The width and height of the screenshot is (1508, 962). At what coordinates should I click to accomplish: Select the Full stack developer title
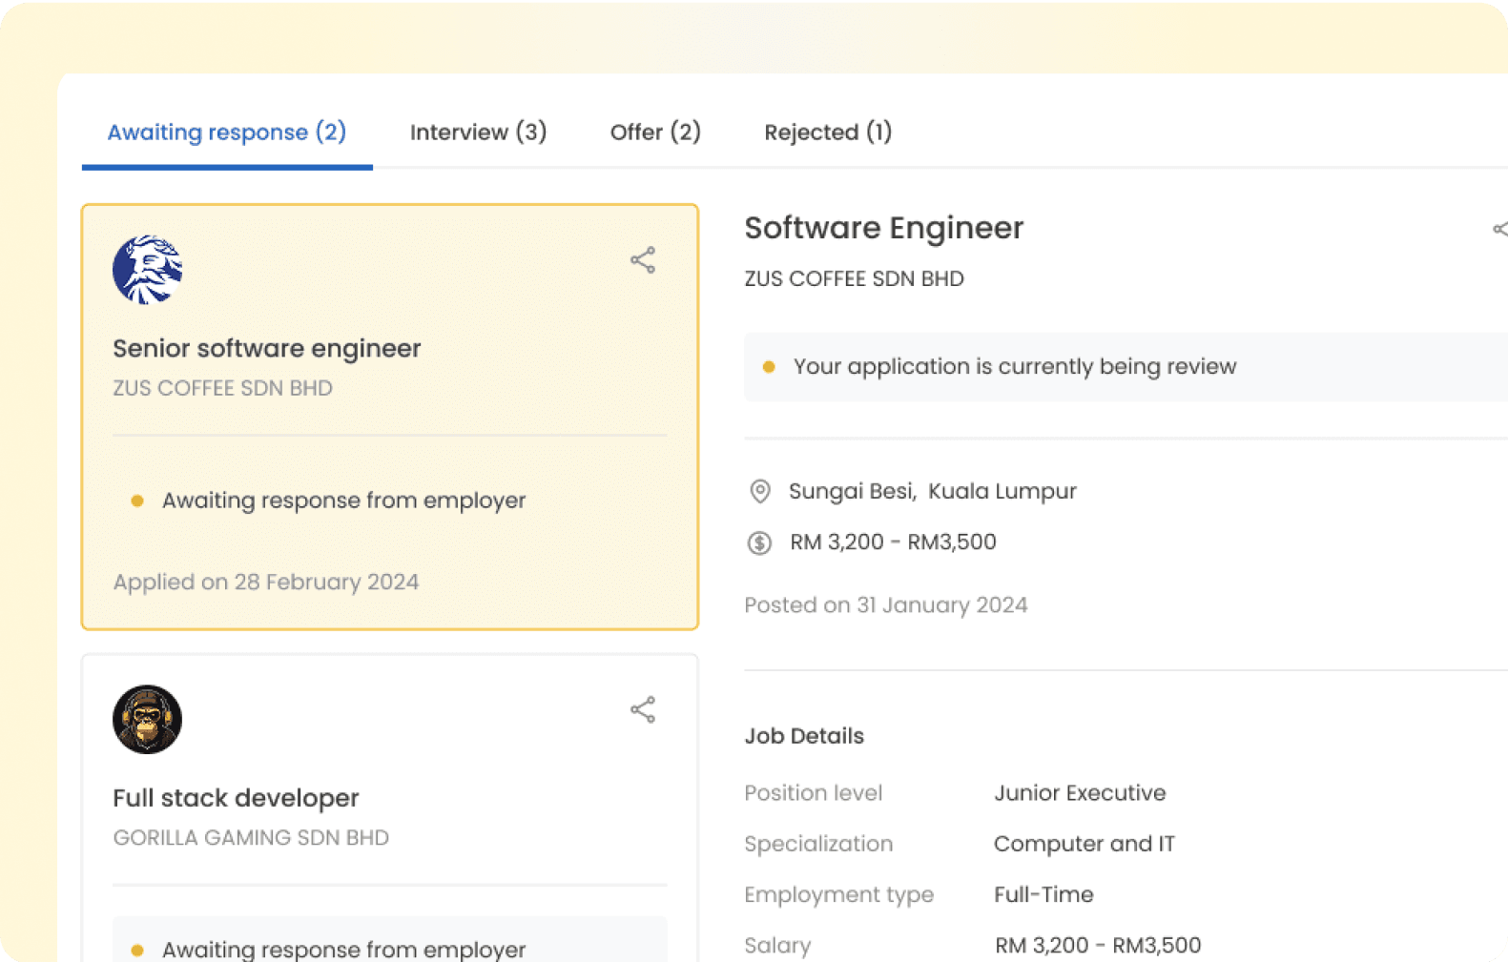(236, 798)
